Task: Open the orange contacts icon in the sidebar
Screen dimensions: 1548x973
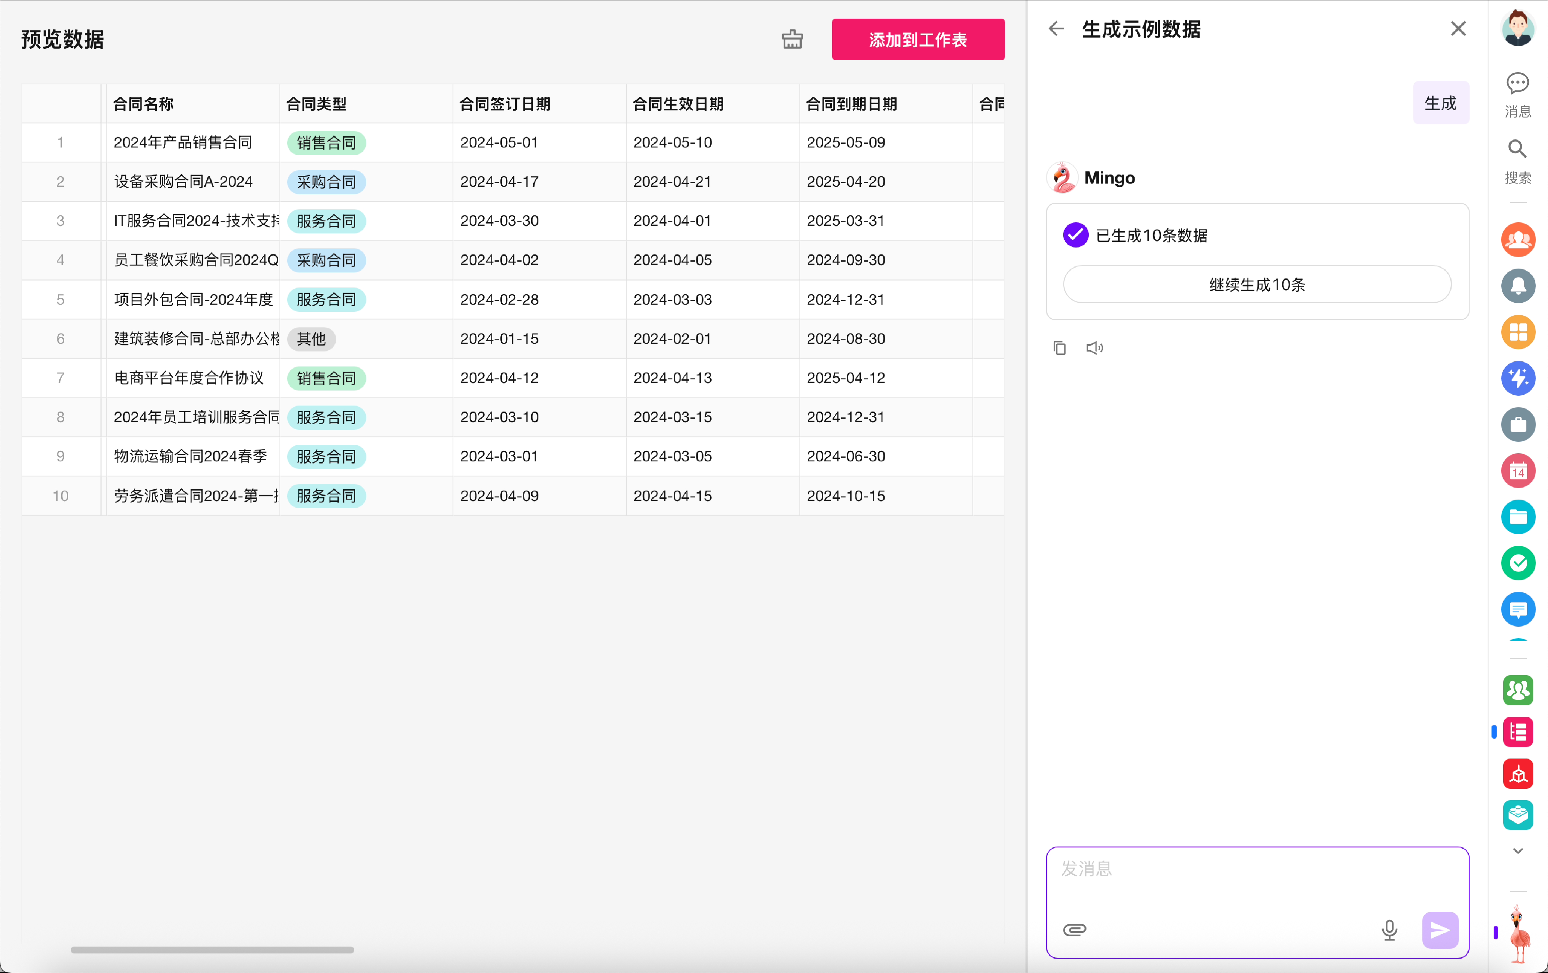Action: pyautogui.click(x=1518, y=240)
